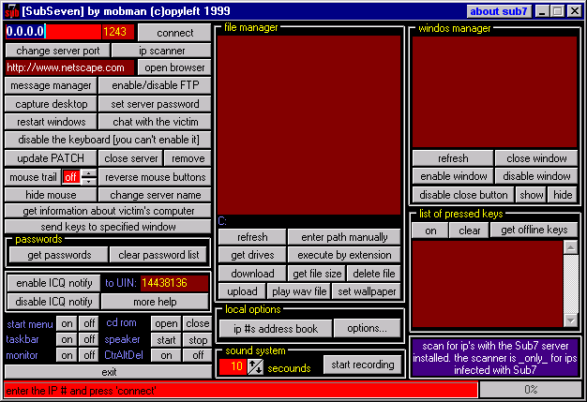Click the more help button
587x402 pixels.
pos(155,301)
